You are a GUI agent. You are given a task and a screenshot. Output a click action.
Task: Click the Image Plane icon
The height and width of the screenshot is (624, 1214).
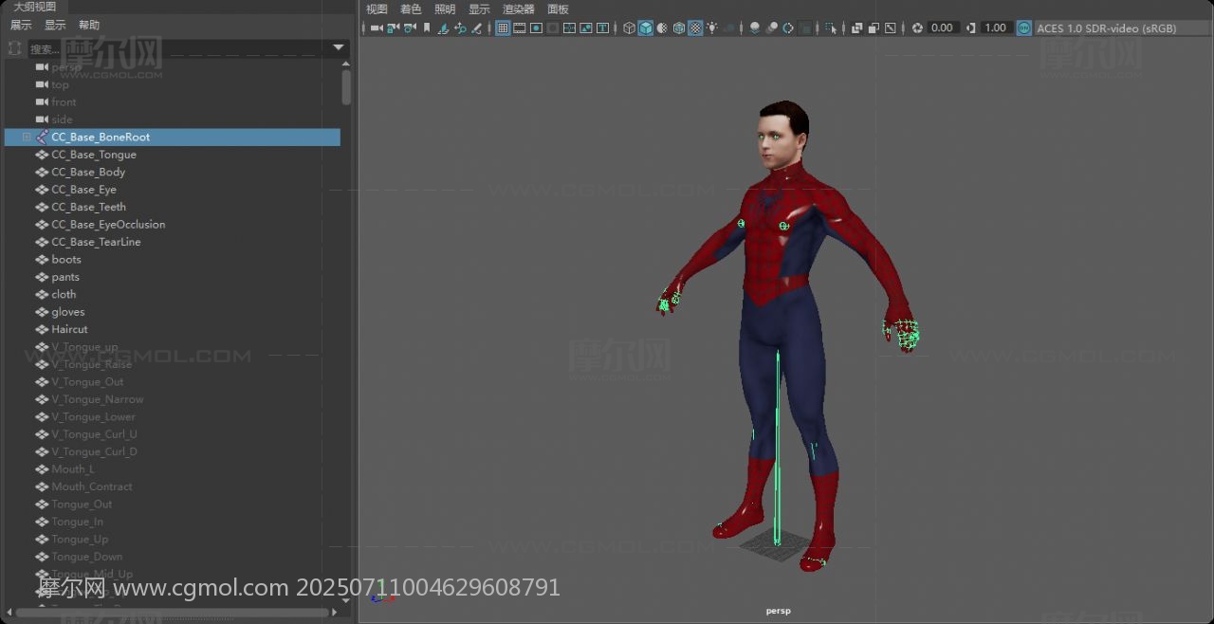pos(443,28)
